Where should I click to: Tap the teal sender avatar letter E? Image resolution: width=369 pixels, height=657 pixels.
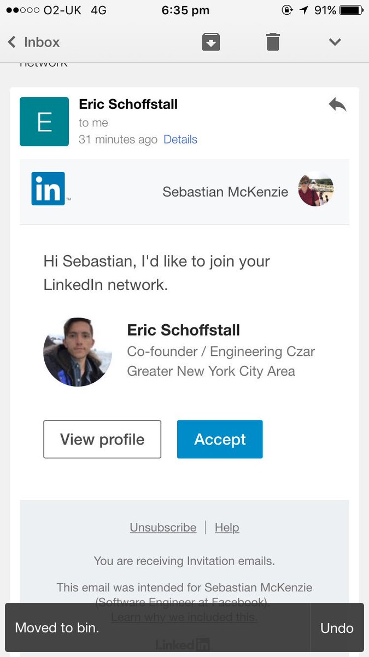click(x=44, y=122)
